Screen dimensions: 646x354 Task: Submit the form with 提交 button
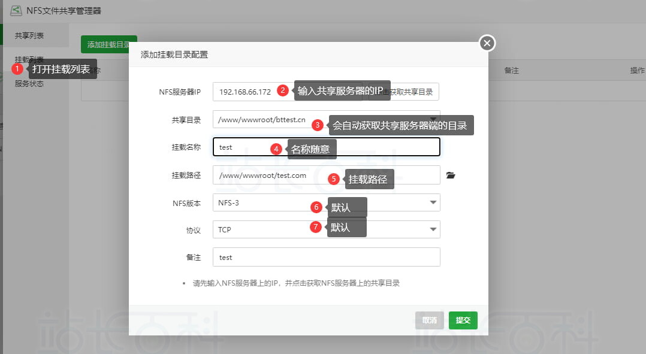coord(463,320)
